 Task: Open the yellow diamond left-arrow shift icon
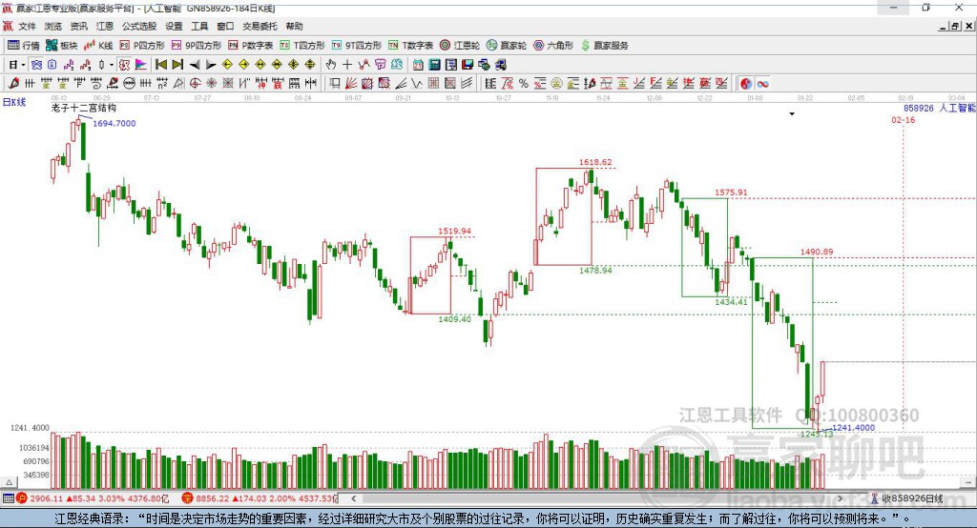pos(227,65)
